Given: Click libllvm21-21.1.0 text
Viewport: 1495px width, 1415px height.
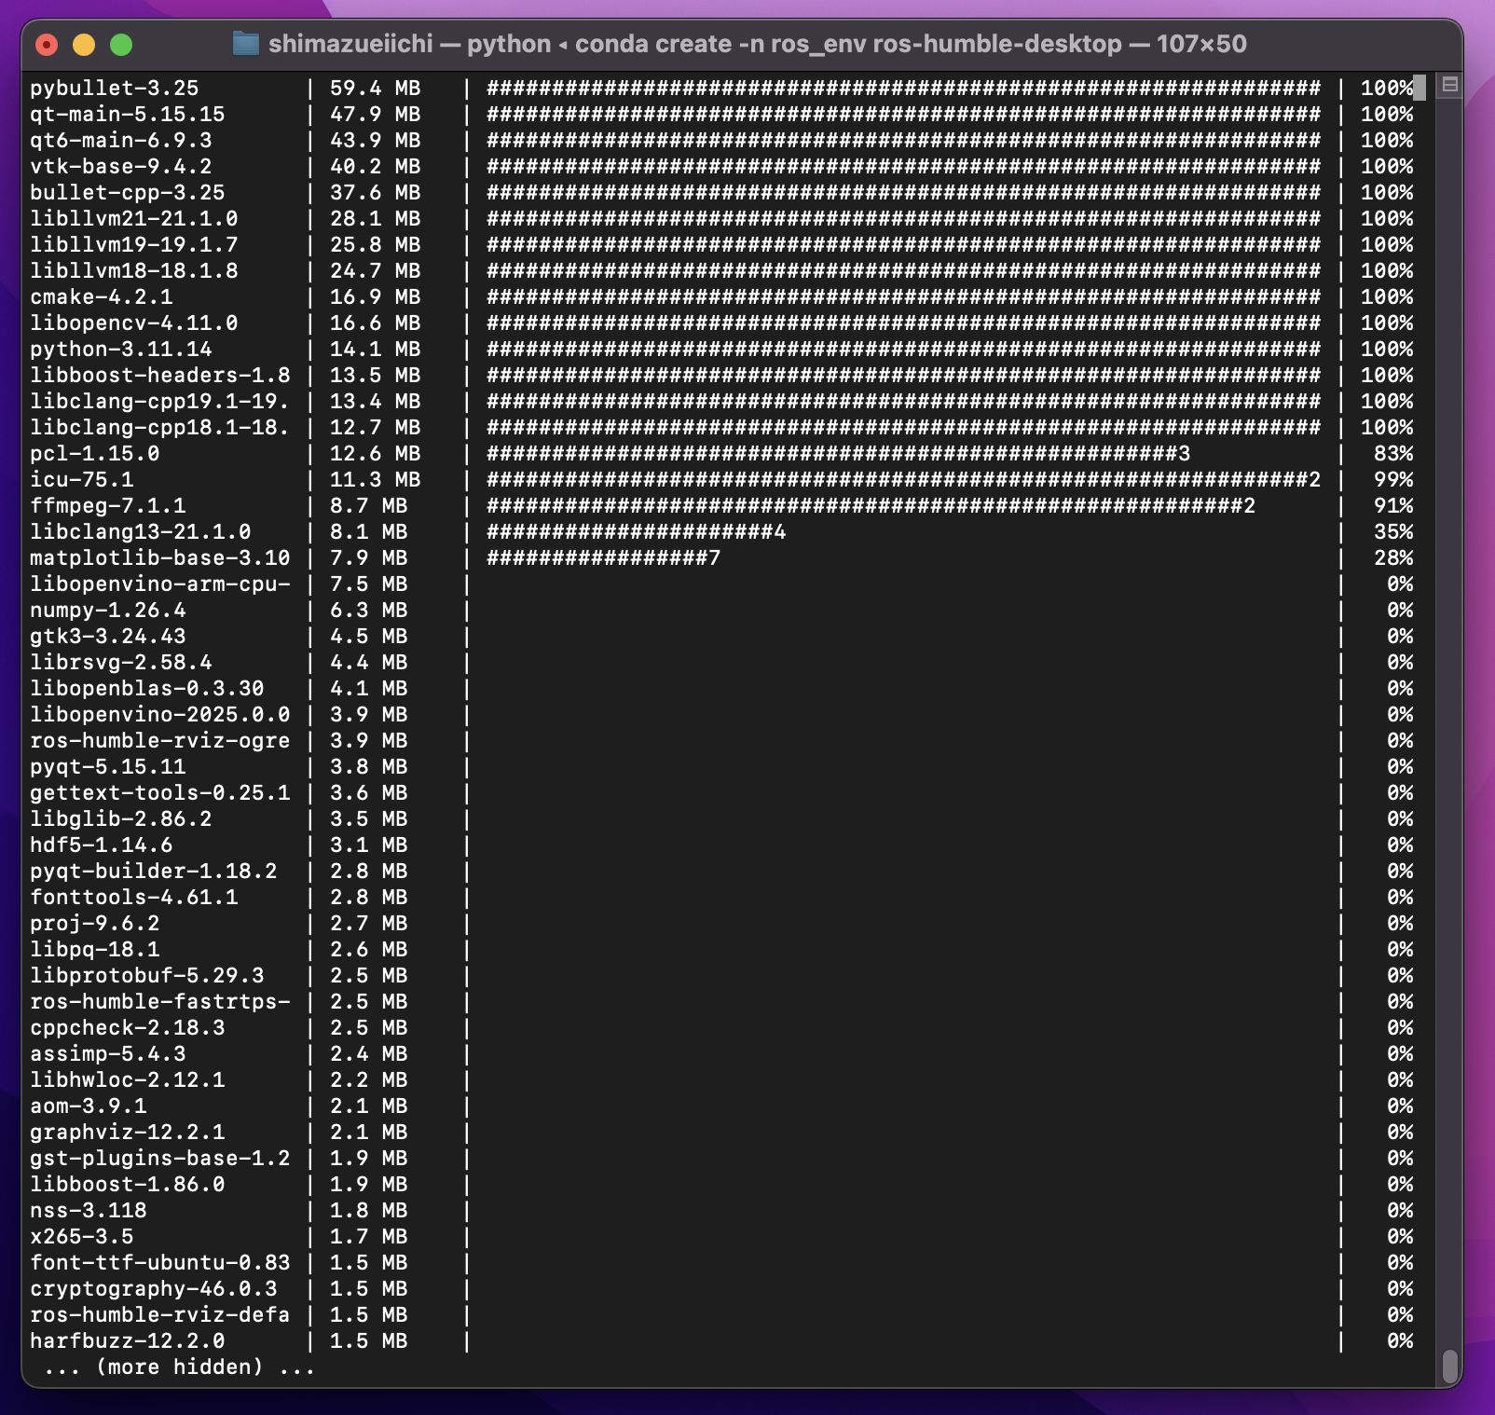Looking at the screenshot, I should click(x=133, y=218).
